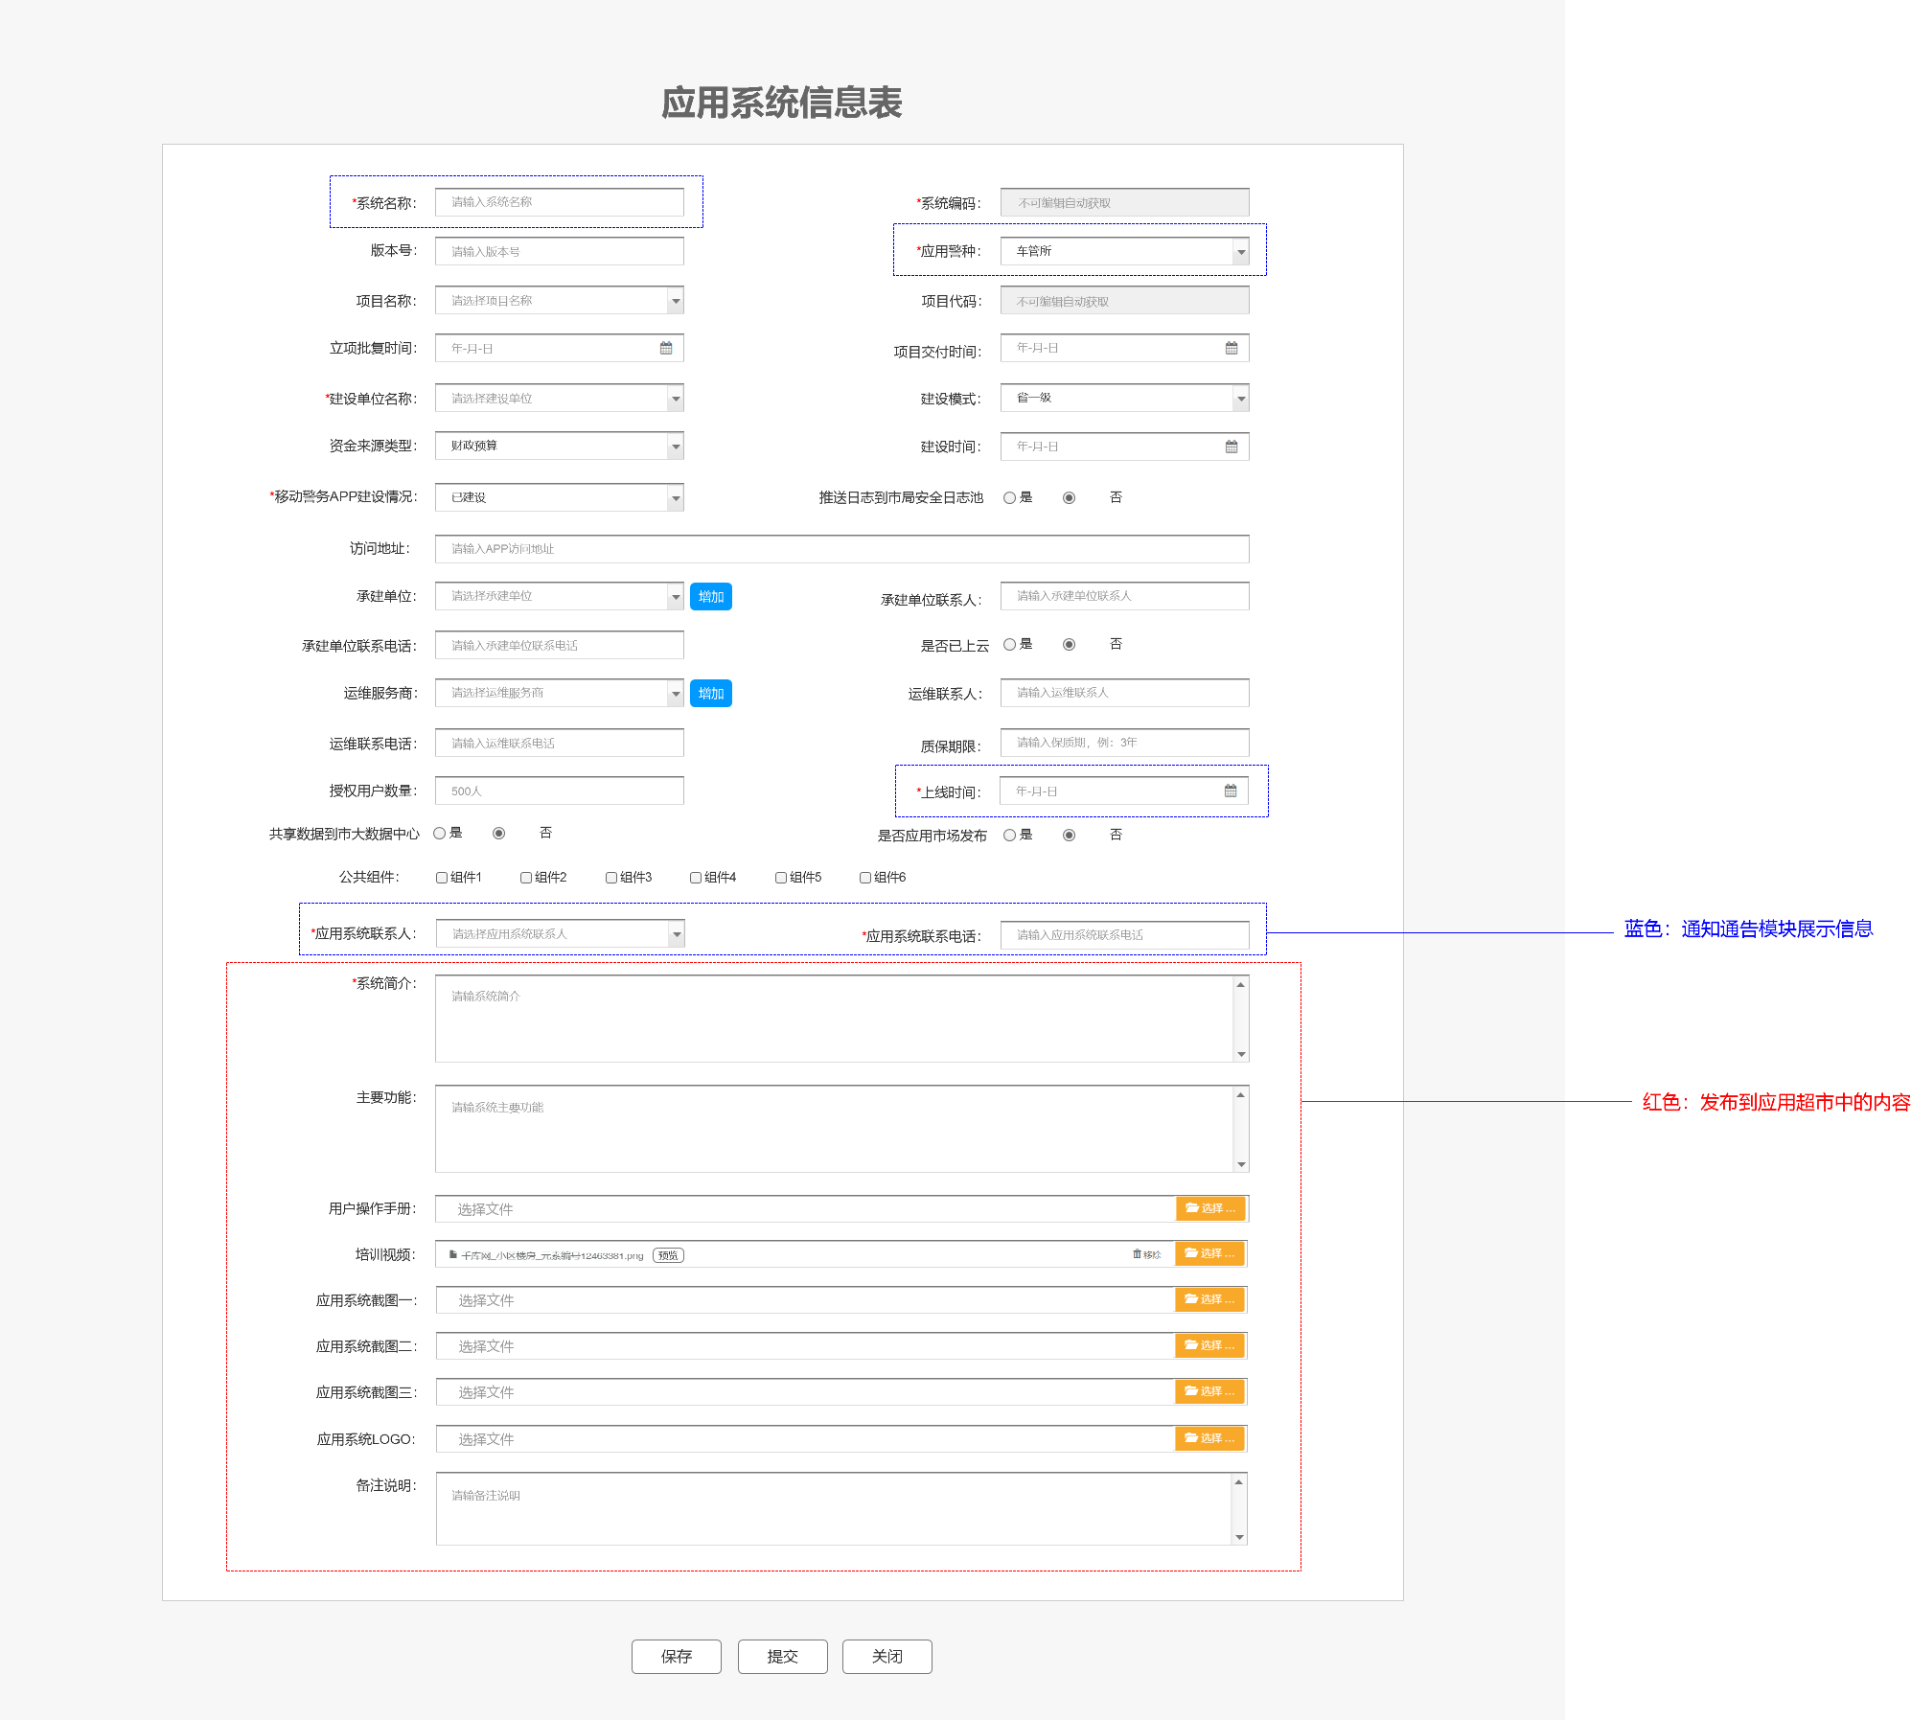
Task: Select 否 for 推送日志到市局安全日志池
Action: [x=1069, y=498]
